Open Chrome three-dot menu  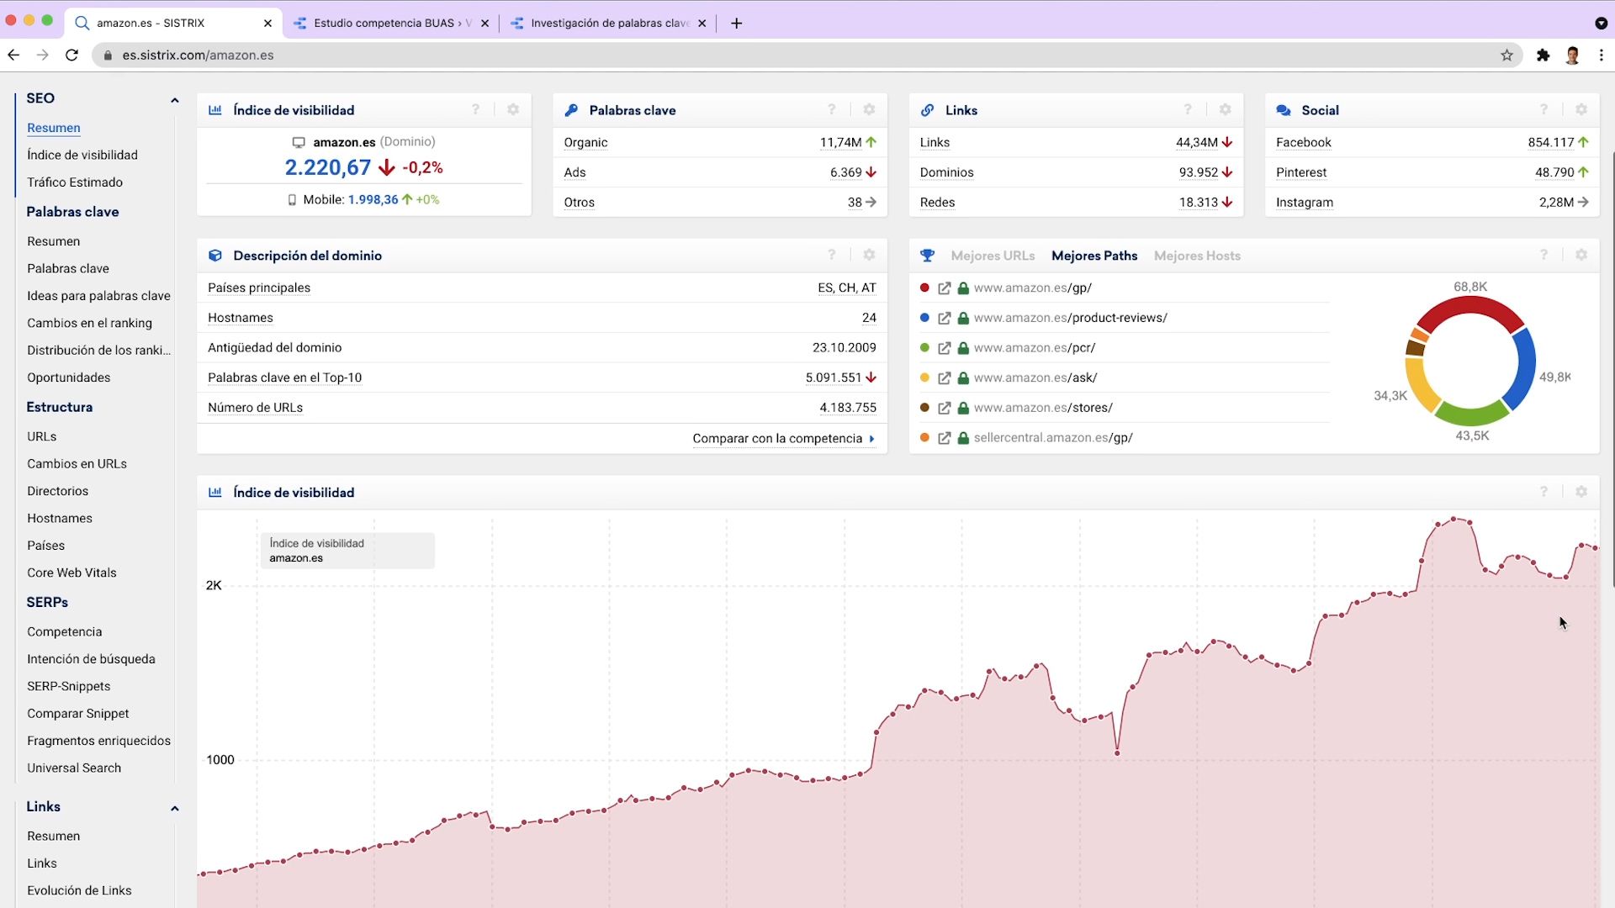coord(1601,55)
